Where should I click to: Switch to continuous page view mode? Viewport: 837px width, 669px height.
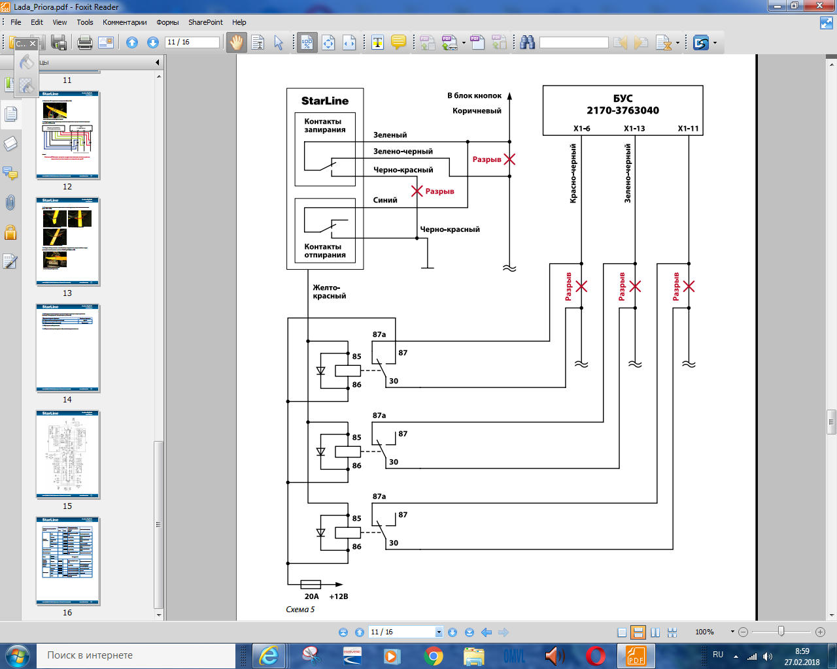click(638, 632)
